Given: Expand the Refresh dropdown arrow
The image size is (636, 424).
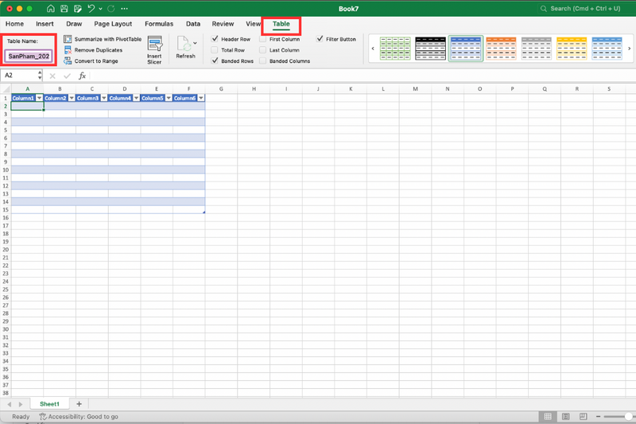Looking at the screenshot, I should [195, 43].
